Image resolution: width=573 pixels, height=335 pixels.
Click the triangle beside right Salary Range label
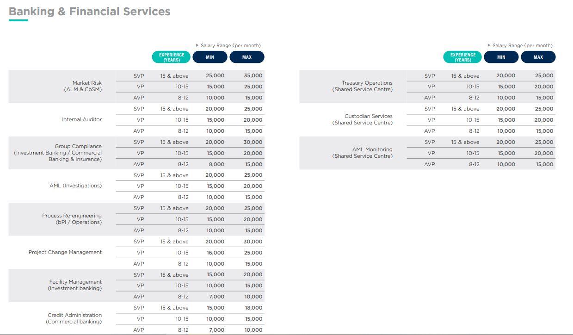(489, 45)
